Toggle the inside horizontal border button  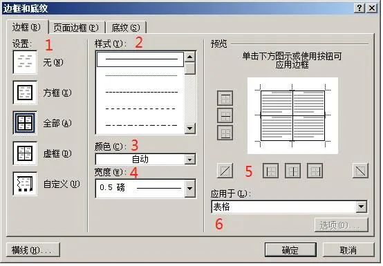(x=225, y=115)
